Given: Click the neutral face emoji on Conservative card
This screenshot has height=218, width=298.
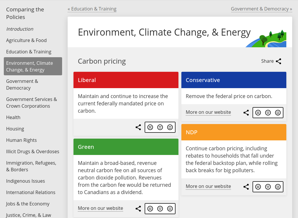Looking at the screenshot, I should click(268, 112).
